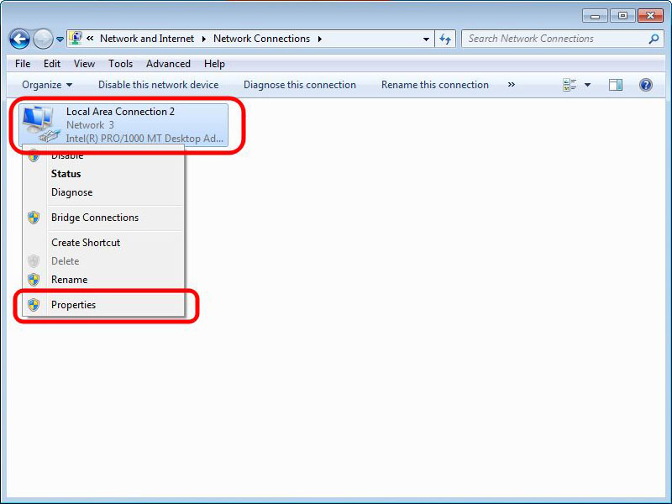The image size is (672, 504).
Task: Click the Forward navigation arrow button
Action: click(42, 39)
